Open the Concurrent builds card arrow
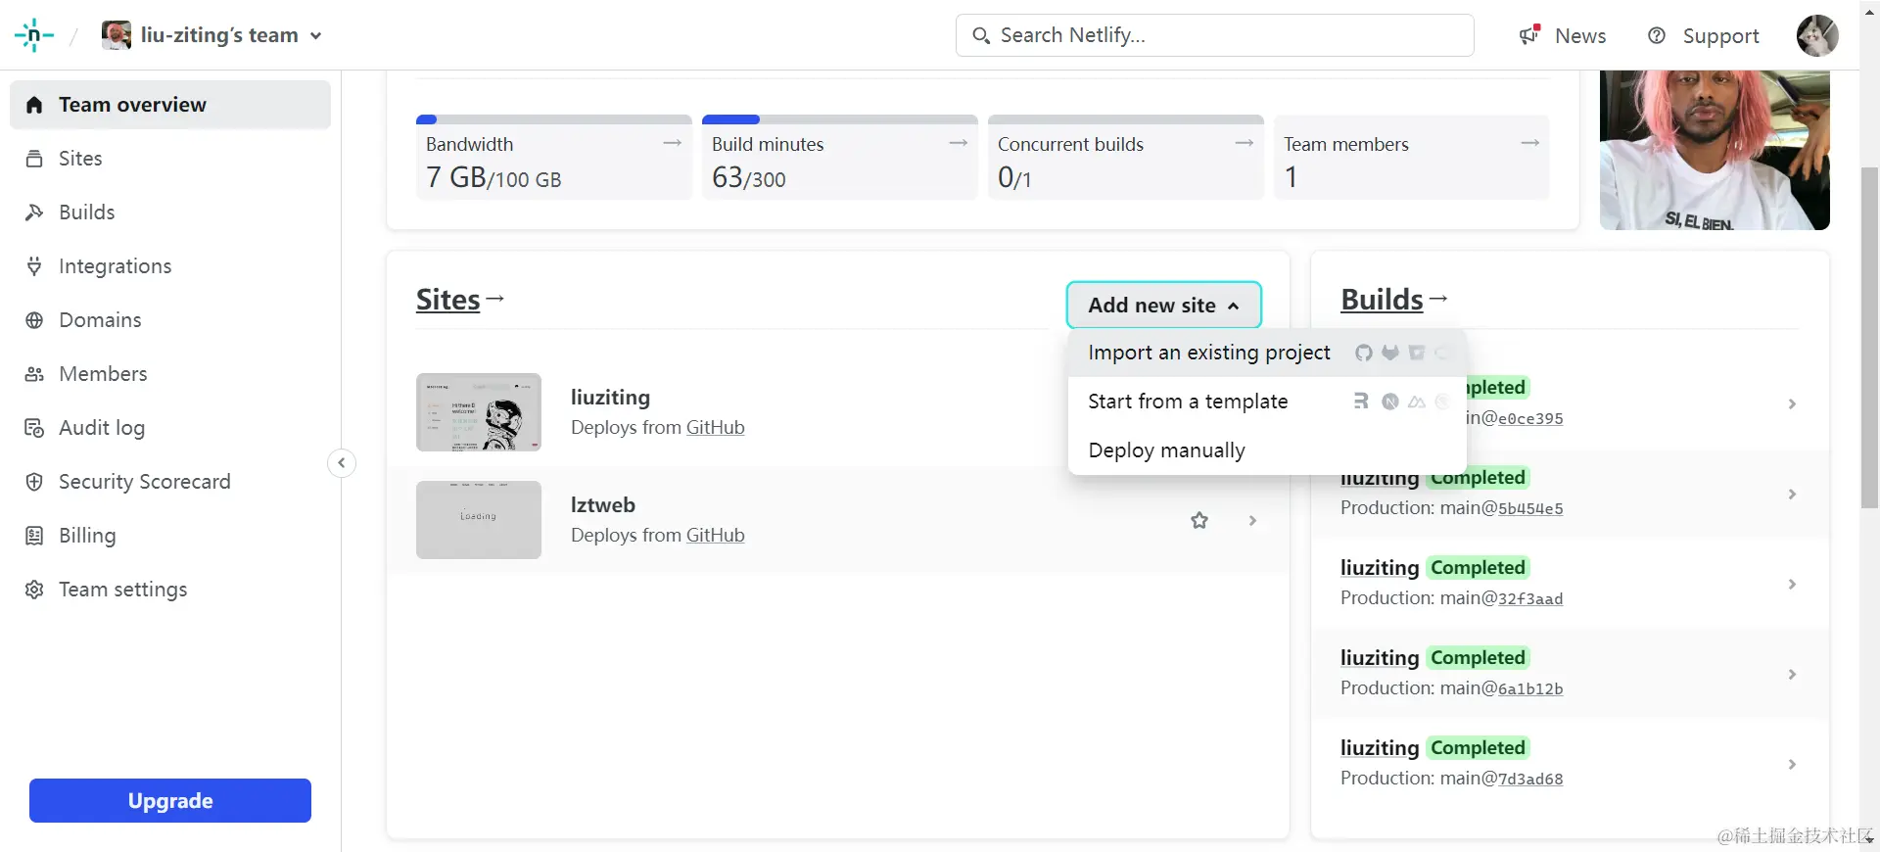 click(x=1245, y=143)
